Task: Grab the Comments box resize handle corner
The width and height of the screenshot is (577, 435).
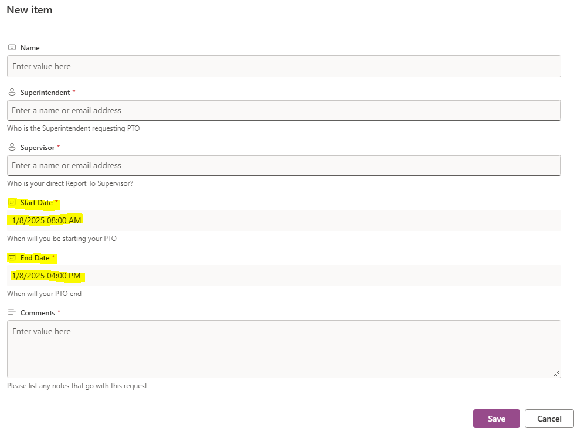Action: (556, 373)
